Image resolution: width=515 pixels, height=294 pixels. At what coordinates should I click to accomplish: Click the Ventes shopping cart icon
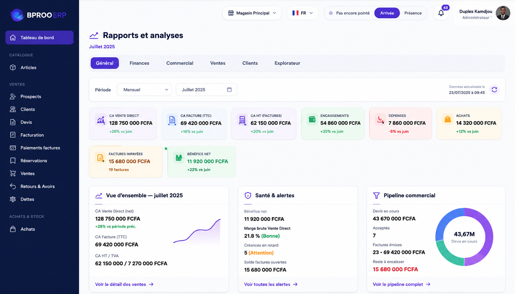13,174
